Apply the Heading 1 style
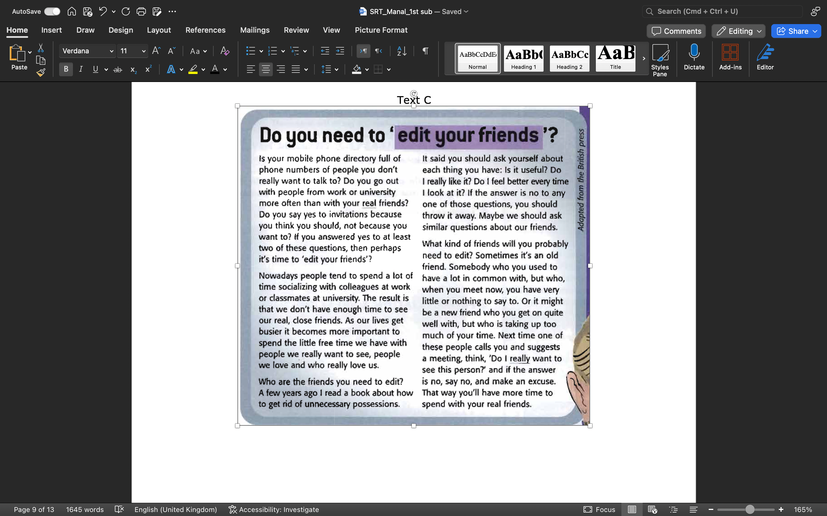Screen dimensions: 827x516 click(x=523, y=58)
